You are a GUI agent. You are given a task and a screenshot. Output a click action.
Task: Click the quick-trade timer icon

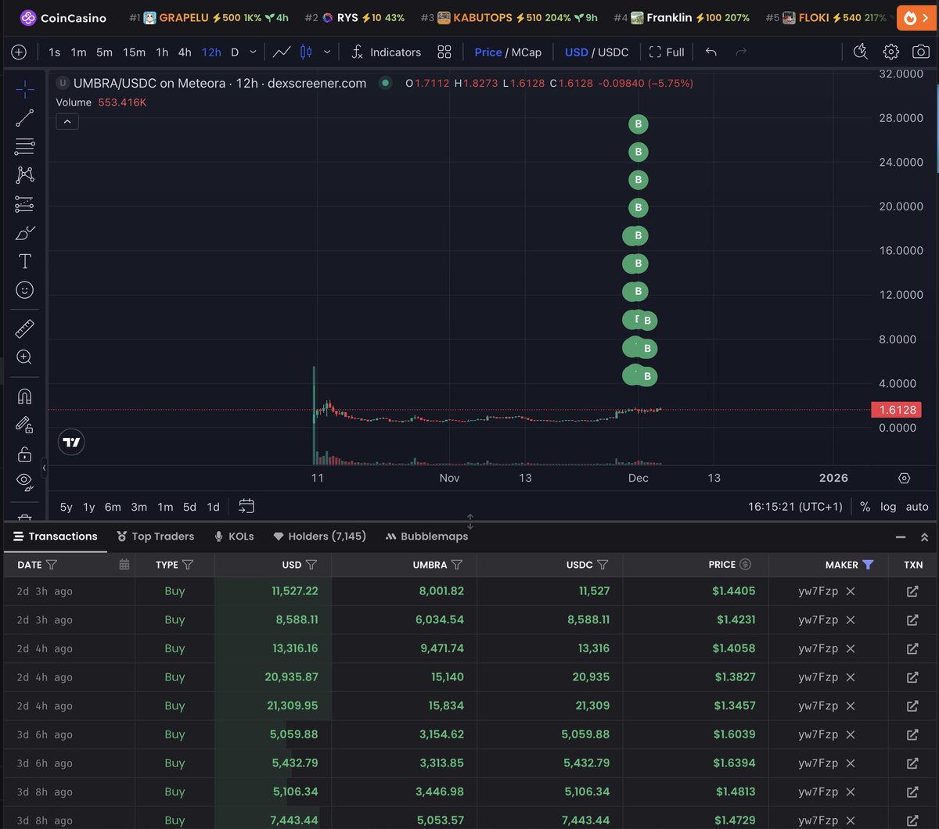point(860,52)
